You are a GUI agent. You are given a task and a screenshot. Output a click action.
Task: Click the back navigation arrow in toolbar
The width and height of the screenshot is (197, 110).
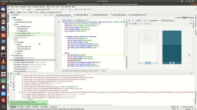tap(17, 9)
